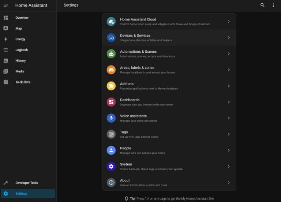Open Media from the sidebar
This screenshot has height=202, width=281.
(20, 71)
